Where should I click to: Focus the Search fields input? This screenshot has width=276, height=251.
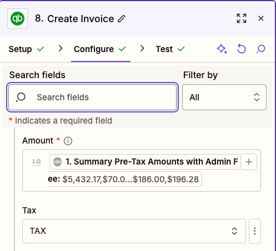point(92,98)
